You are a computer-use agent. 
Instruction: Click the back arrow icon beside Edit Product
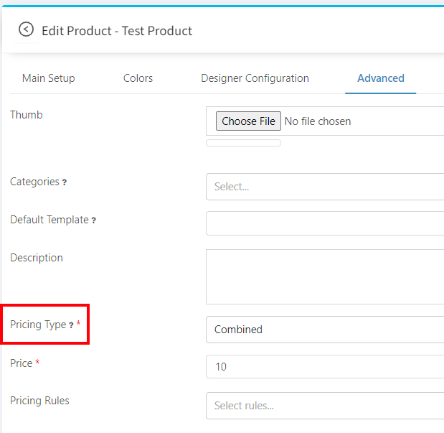(x=26, y=29)
